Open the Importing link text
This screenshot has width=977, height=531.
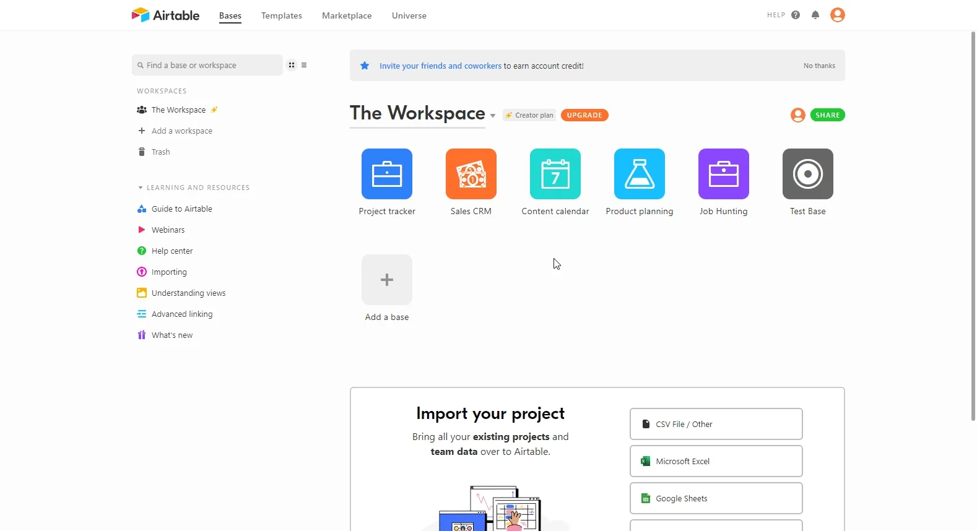[x=169, y=272]
